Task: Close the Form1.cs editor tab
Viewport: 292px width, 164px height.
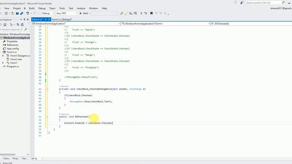Action: (49, 19)
